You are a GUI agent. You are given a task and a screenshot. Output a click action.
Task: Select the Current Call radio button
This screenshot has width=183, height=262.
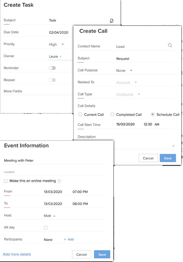(80, 115)
